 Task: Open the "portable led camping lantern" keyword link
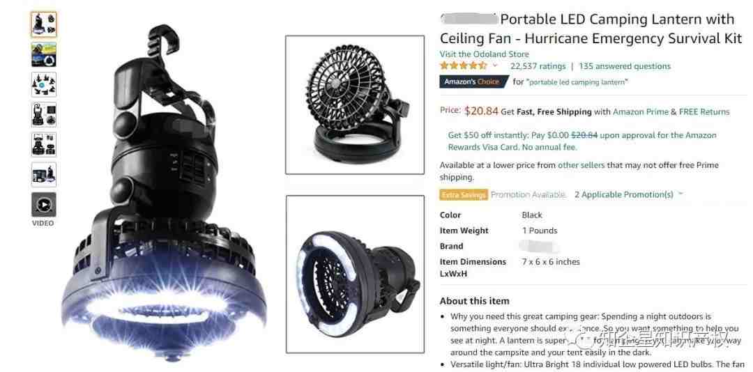tap(577, 82)
